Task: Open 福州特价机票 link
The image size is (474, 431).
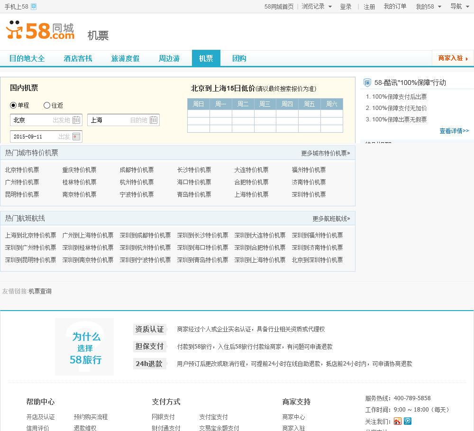Action: (309, 170)
